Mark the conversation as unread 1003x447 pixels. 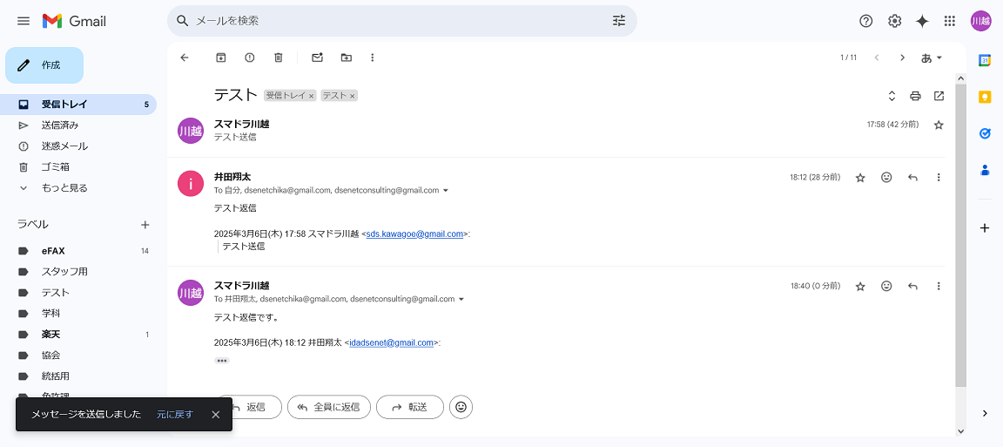[x=318, y=58]
